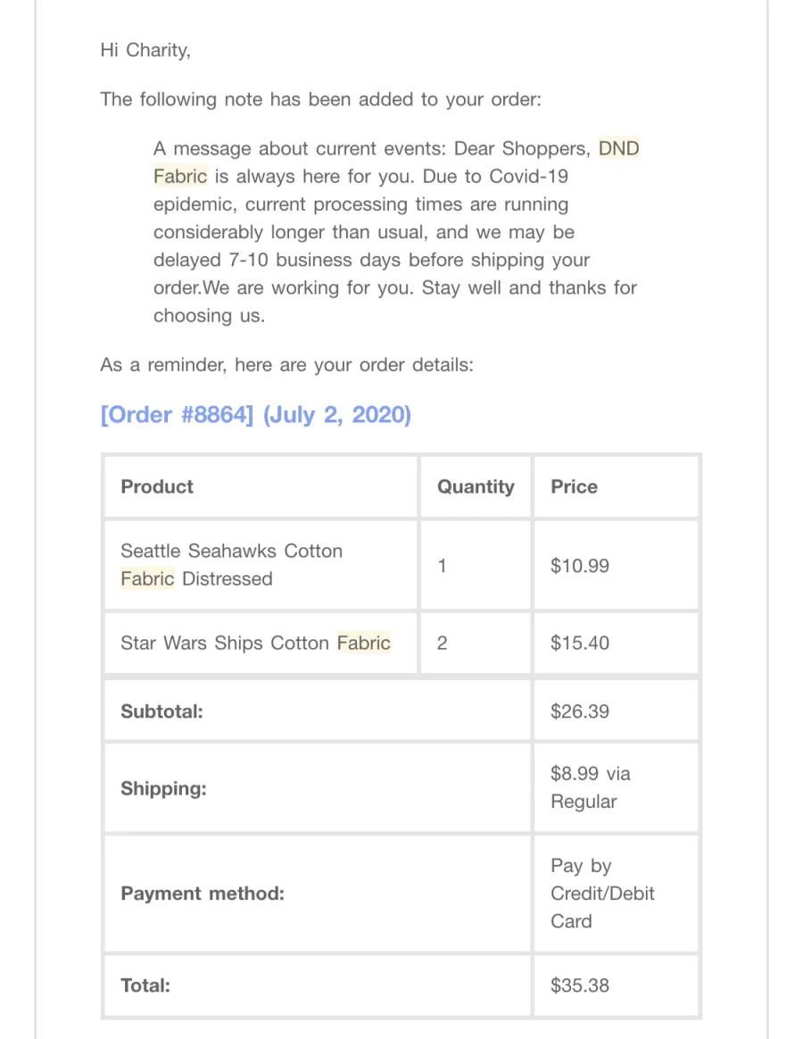Click the Shipping label
Image resolution: width=803 pixels, height=1039 pixels.
[163, 788]
